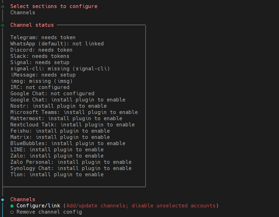Click the green diamond beside Select sections

point(3,6)
